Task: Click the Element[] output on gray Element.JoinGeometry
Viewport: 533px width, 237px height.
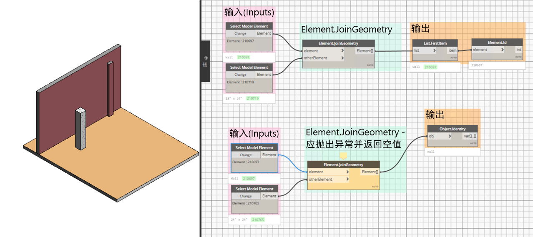Action: point(365,51)
